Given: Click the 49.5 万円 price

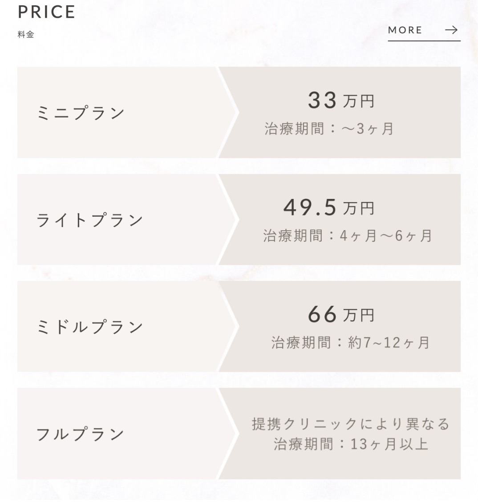Looking at the screenshot, I should (x=329, y=207).
